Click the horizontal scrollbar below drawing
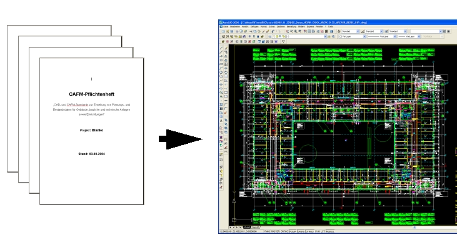457x247 pixels. pos(358,227)
